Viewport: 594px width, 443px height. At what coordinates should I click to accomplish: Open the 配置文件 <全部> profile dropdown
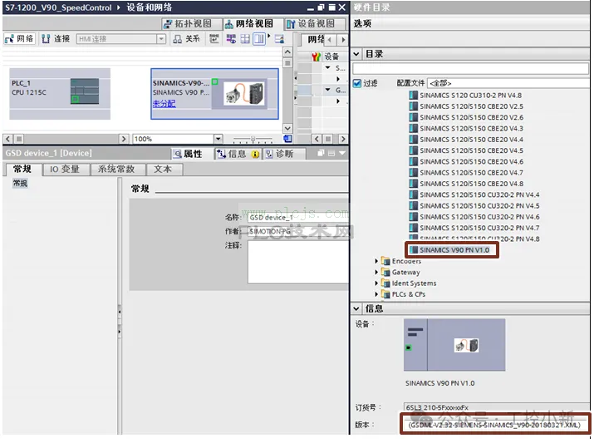tap(508, 83)
